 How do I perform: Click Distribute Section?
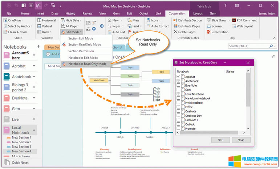click(x=188, y=20)
